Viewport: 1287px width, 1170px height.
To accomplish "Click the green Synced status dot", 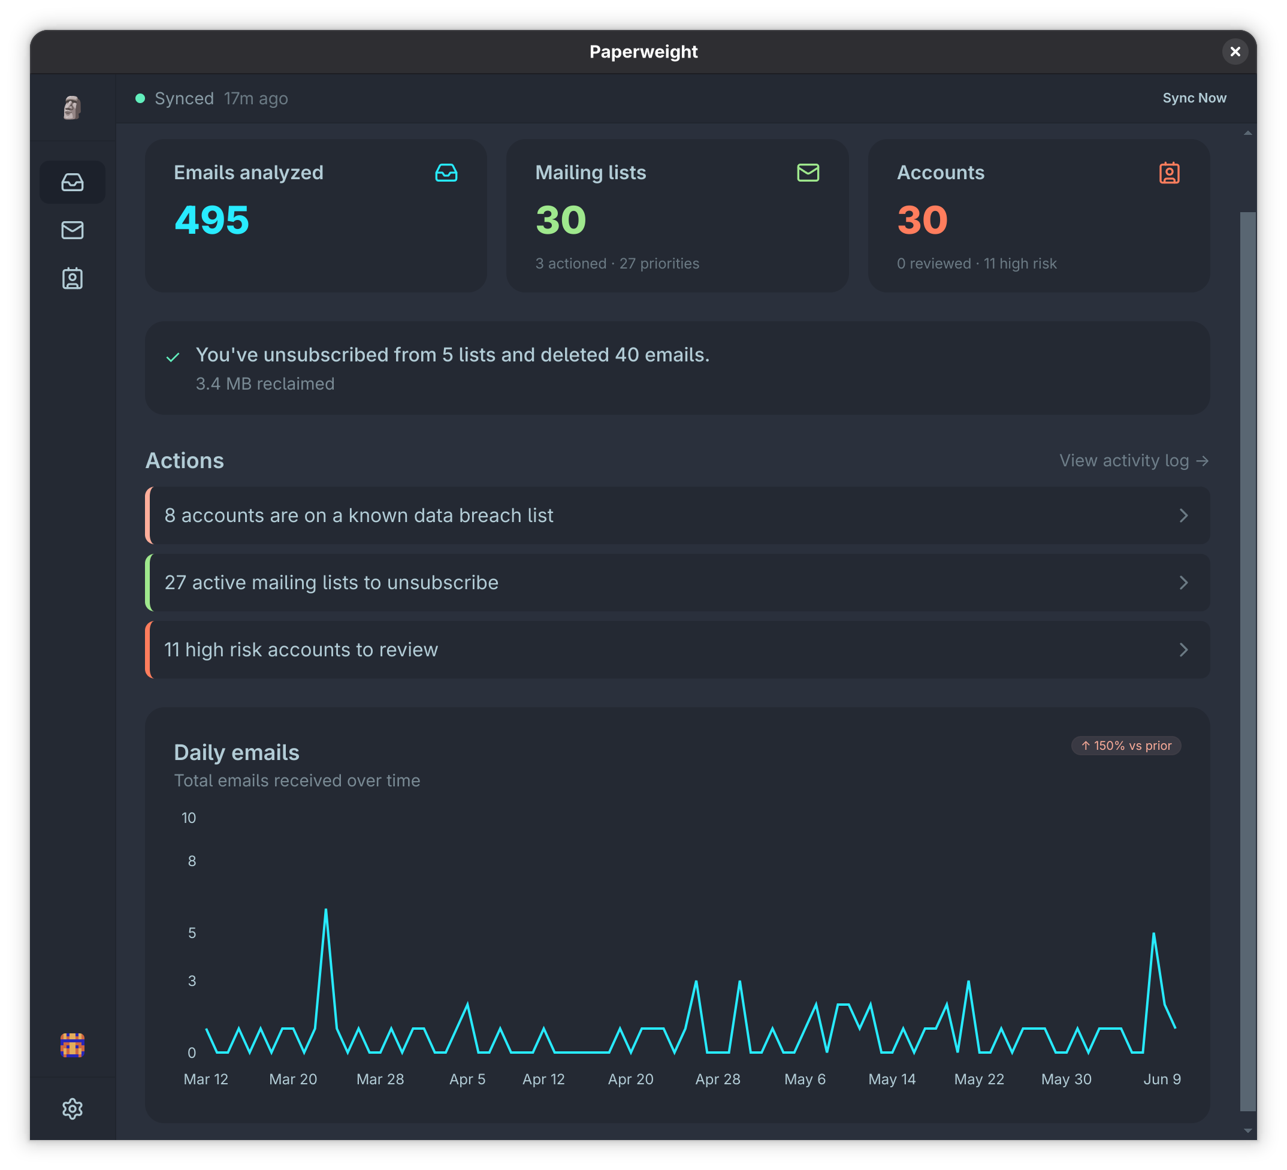I will [140, 98].
